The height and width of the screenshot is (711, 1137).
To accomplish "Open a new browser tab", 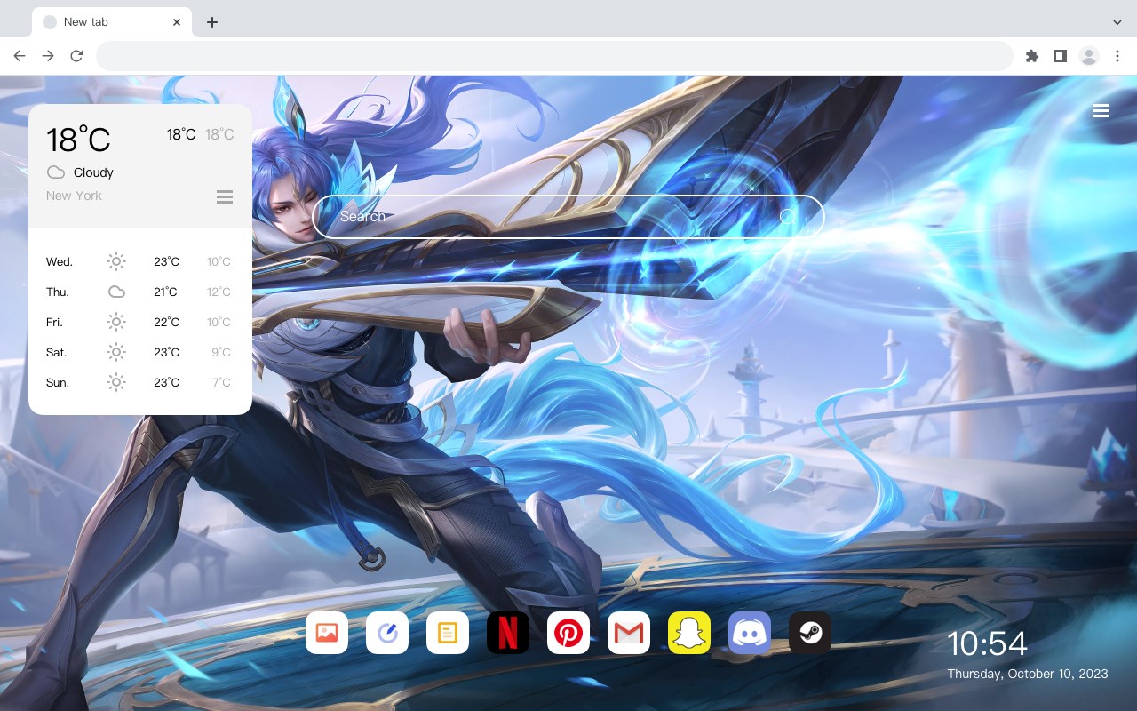I will [211, 22].
